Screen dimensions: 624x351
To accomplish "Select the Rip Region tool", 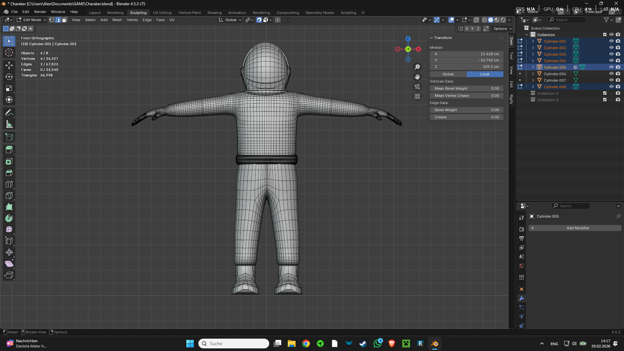I will coord(9,275).
